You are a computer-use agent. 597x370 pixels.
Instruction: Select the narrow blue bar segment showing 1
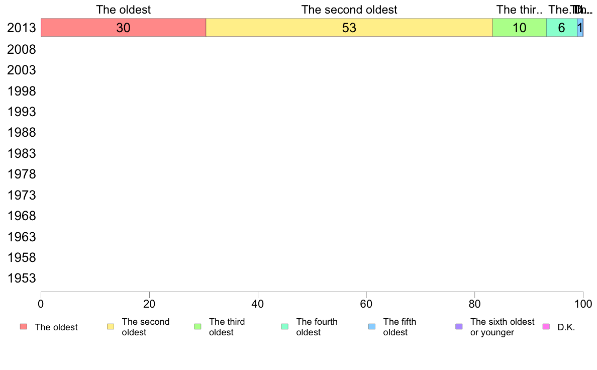click(x=580, y=28)
